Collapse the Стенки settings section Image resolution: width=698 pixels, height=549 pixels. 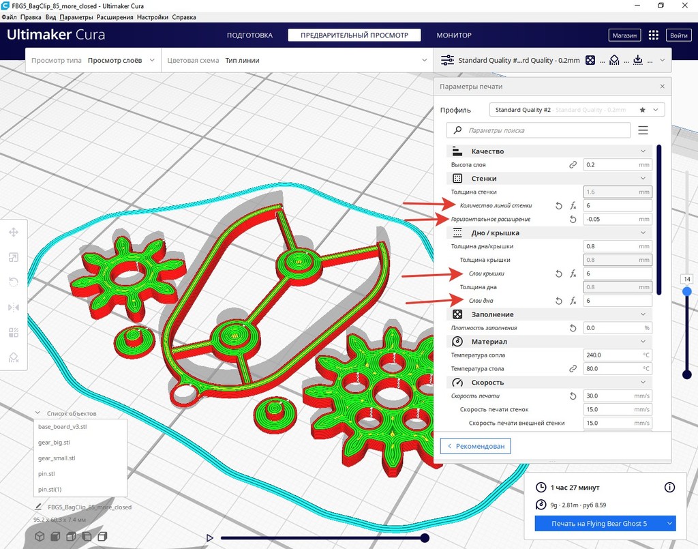click(549, 179)
